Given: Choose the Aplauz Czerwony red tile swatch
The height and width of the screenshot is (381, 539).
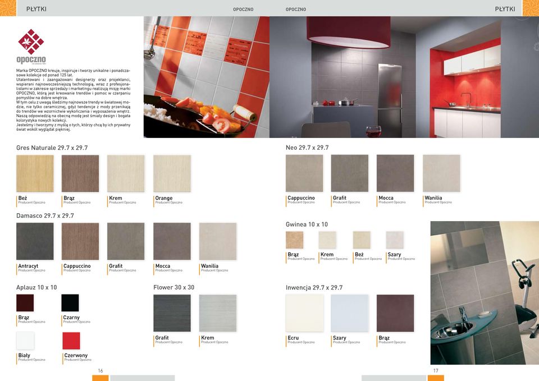Looking at the screenshot, I should pyautogui.click(x=71, y=341).
